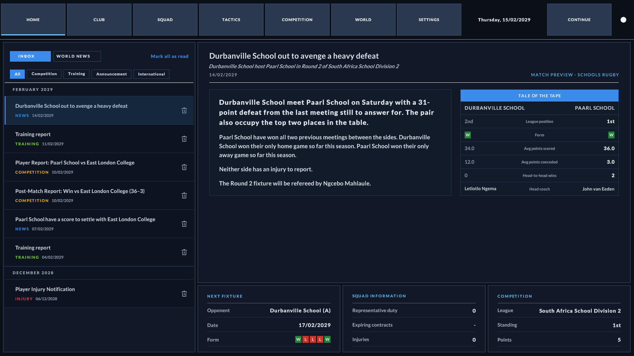Click the Next Fixture panel heading

coord(225,296)
